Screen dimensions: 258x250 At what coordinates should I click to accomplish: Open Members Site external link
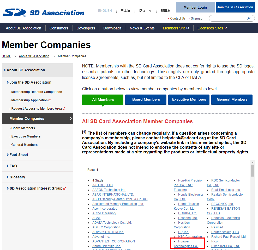[176, 28]
